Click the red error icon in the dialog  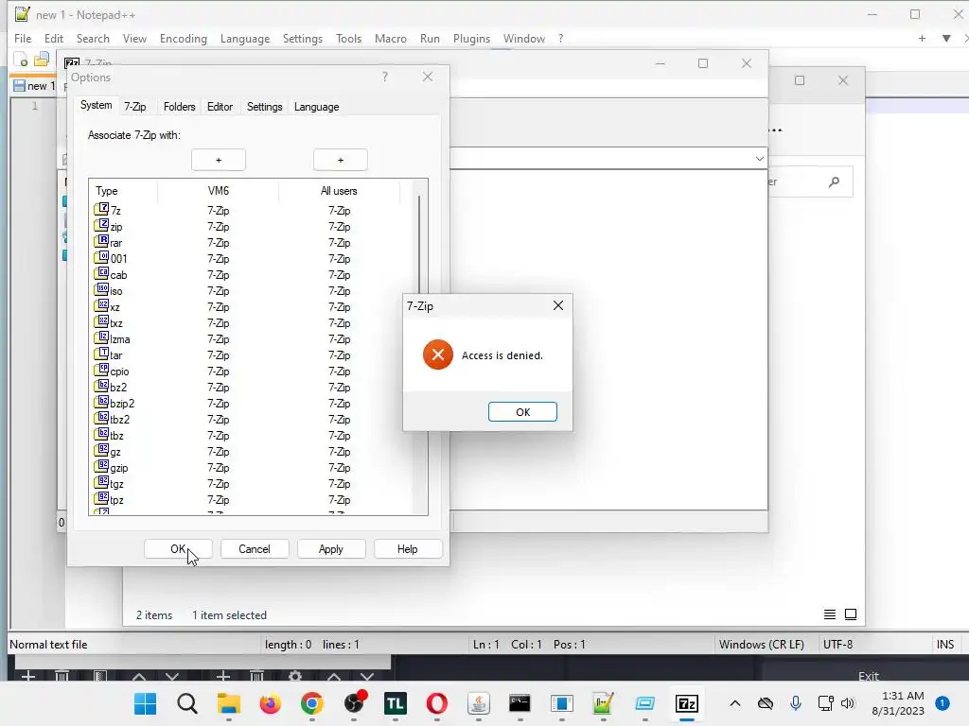[x=437, y=354]
